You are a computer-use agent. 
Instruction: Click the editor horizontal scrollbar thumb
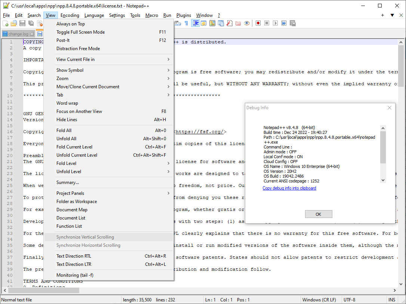[43, 290]
